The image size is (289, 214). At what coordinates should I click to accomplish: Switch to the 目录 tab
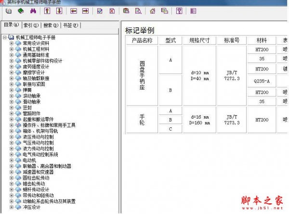pyautogui.click(x=12, y=25)
